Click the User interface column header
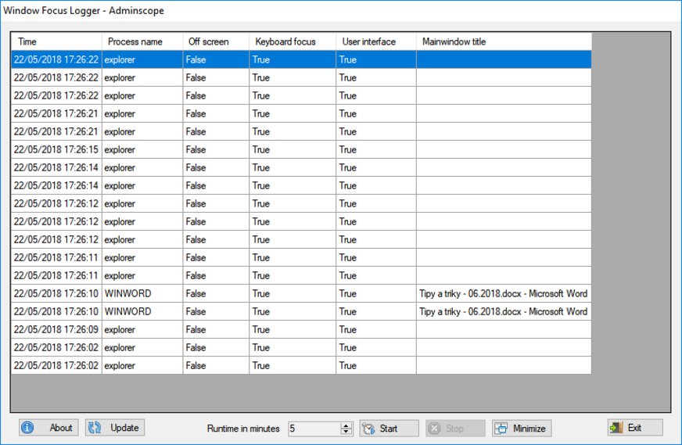 coord(375,41)
